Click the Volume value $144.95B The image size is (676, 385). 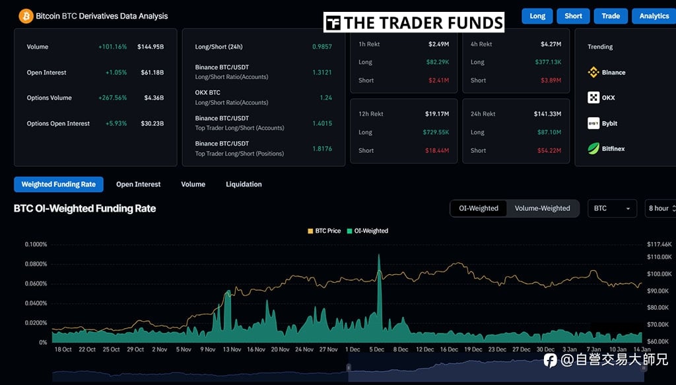tap(151, 47)
